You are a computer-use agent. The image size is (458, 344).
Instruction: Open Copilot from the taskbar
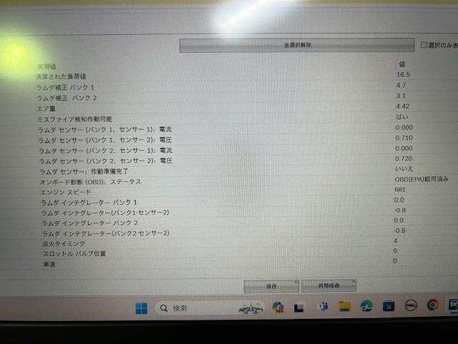278,307
